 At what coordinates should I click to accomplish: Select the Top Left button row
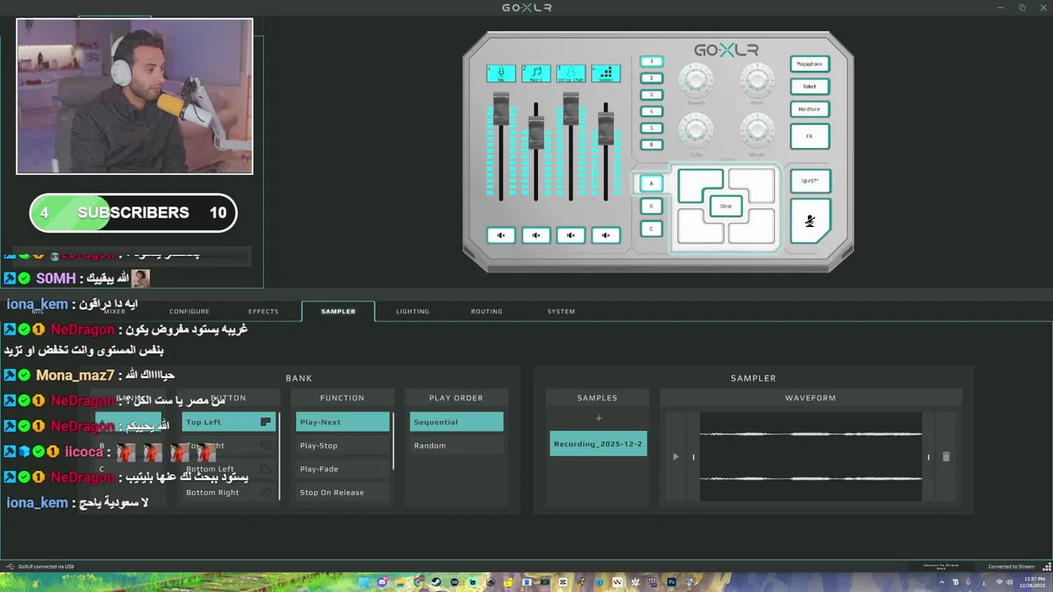(x=229, y=422)
